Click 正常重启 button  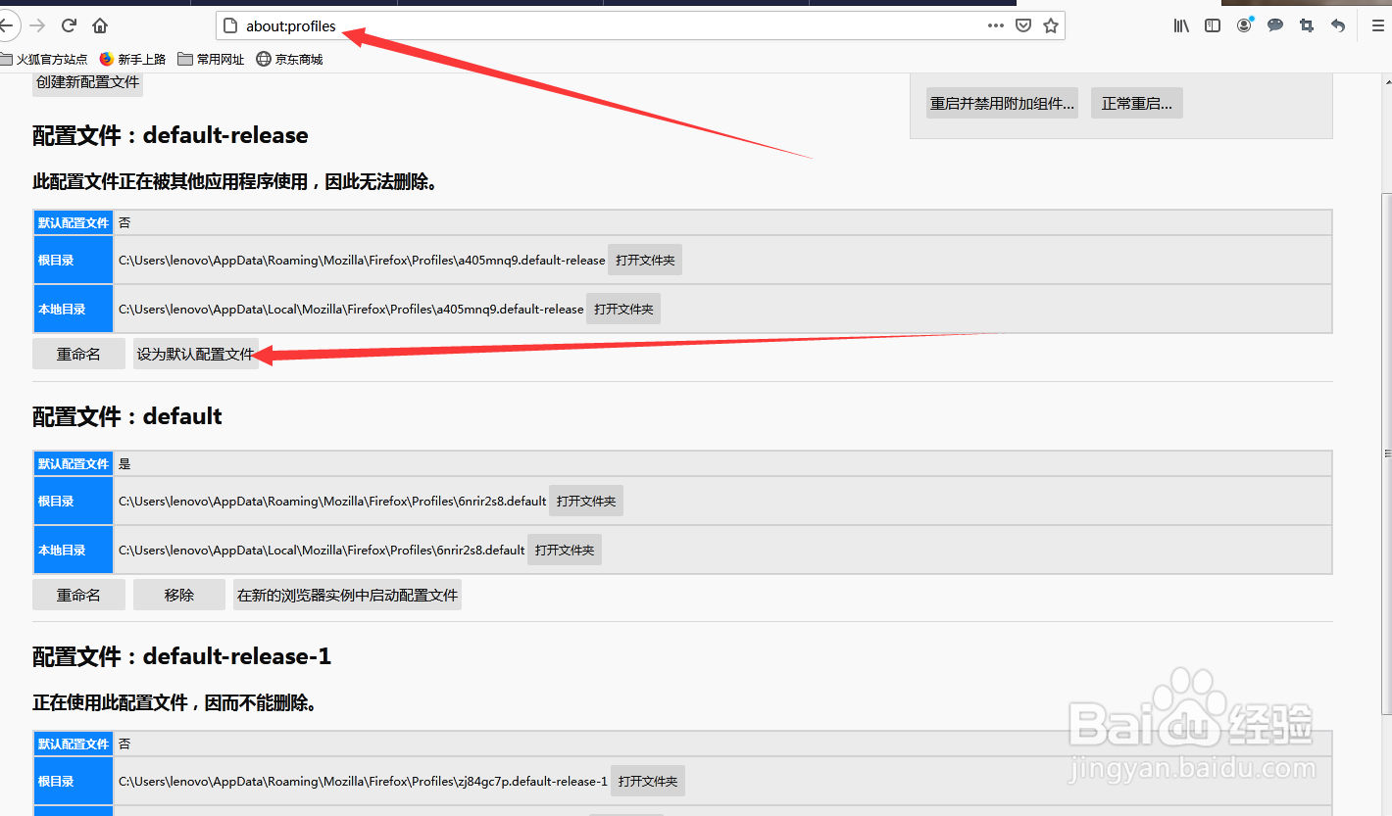[1137, 103]
